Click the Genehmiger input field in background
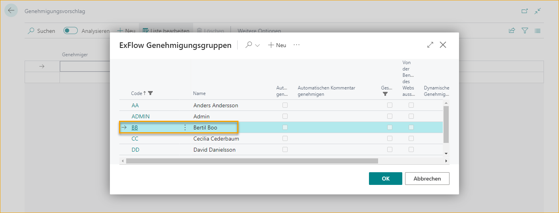559x213 pixels. [x=85, y=67]
